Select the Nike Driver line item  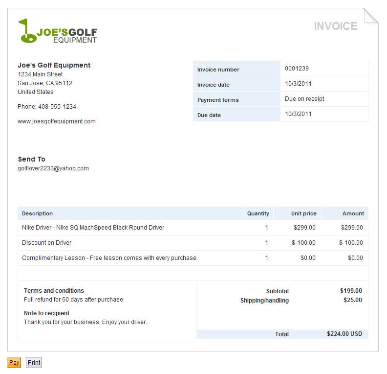click(93, 228)
